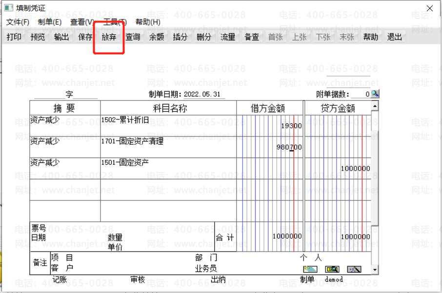Click the 借方金额 column header
442x293 pixels.
click(x=270, y=108)
